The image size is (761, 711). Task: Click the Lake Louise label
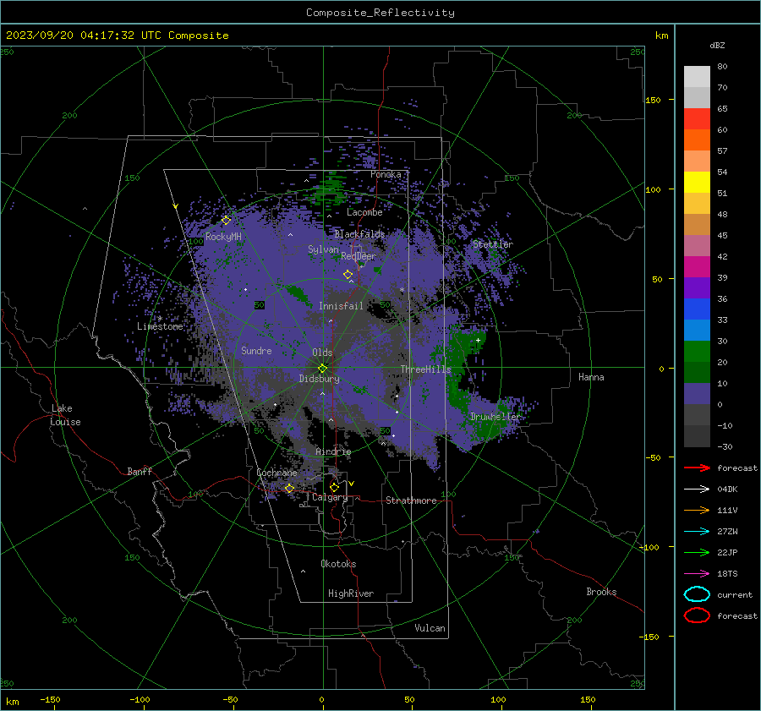[x=65, y=415]
